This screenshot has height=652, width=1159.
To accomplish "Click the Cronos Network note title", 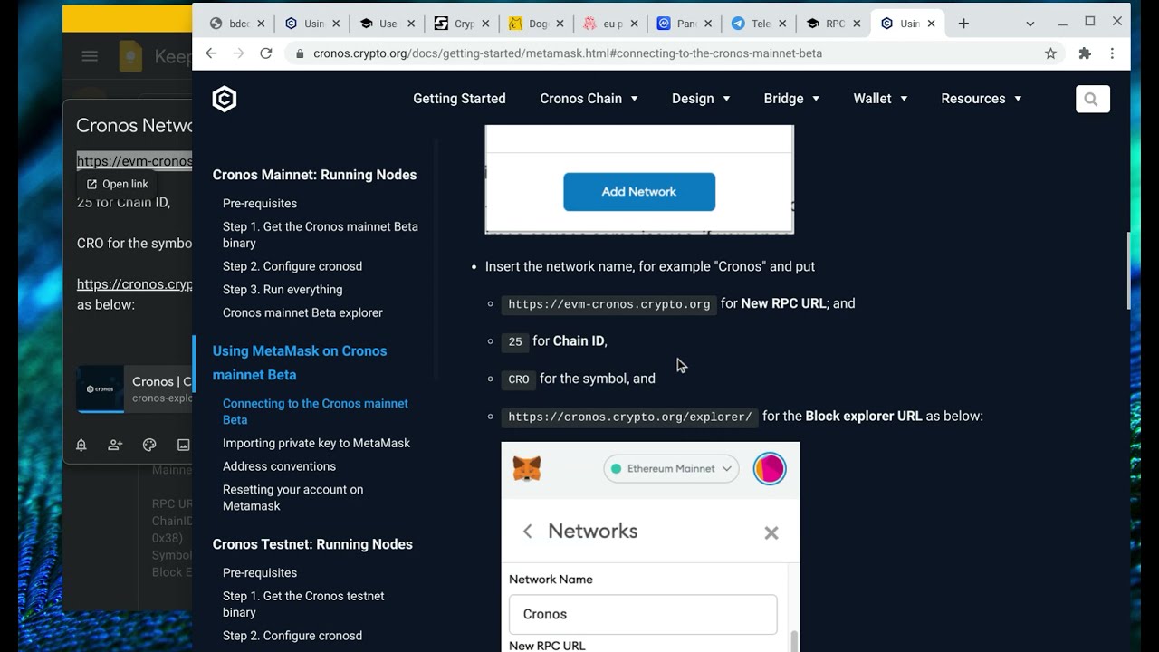I will pyautogui.click(x=134, y=126).
